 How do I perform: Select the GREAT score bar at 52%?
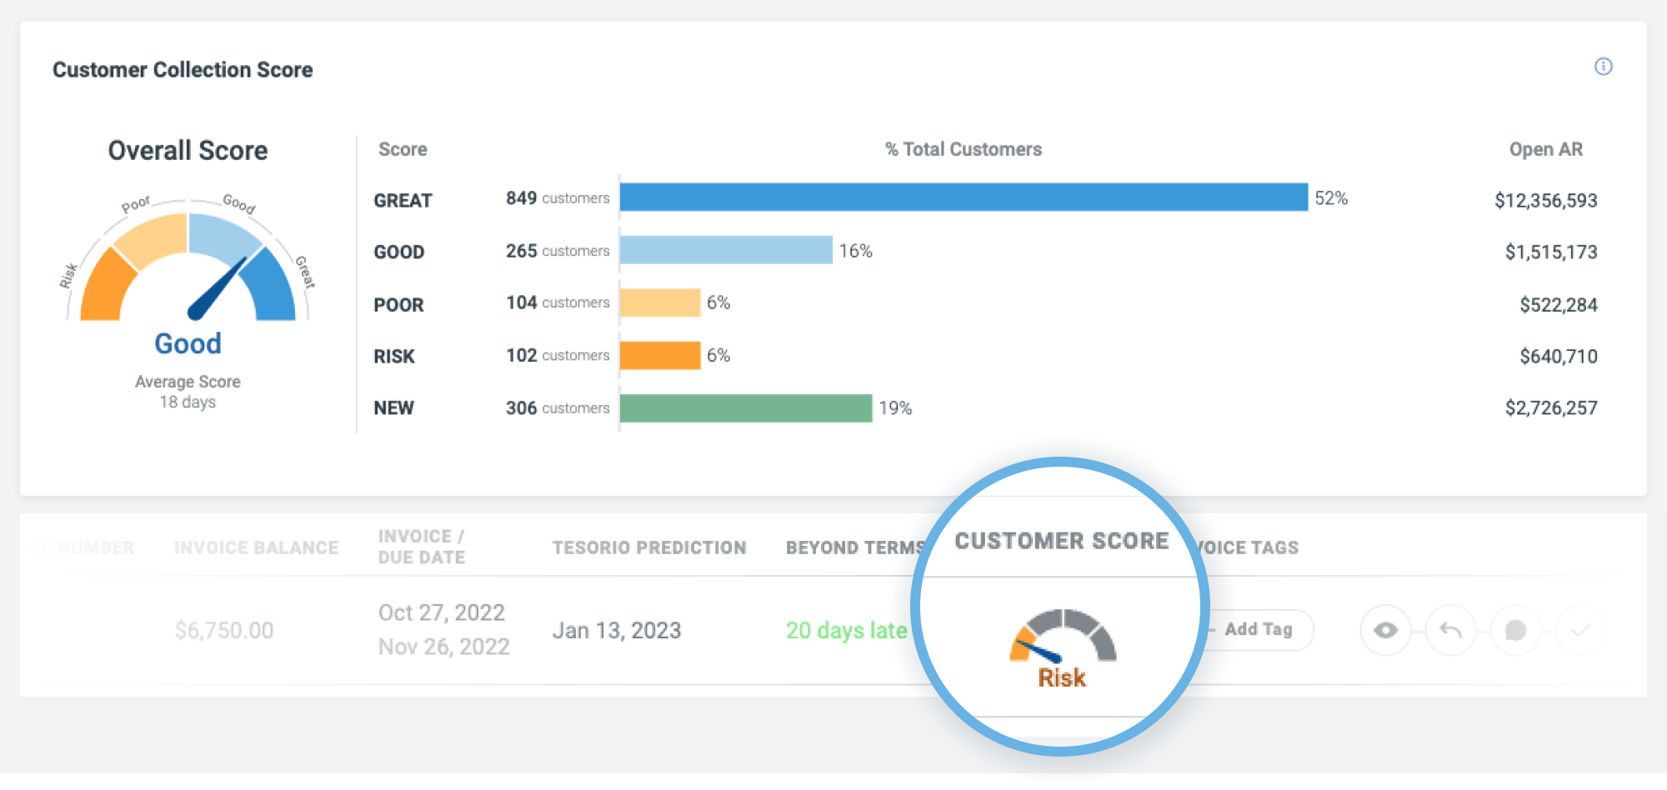pos(964,197)
